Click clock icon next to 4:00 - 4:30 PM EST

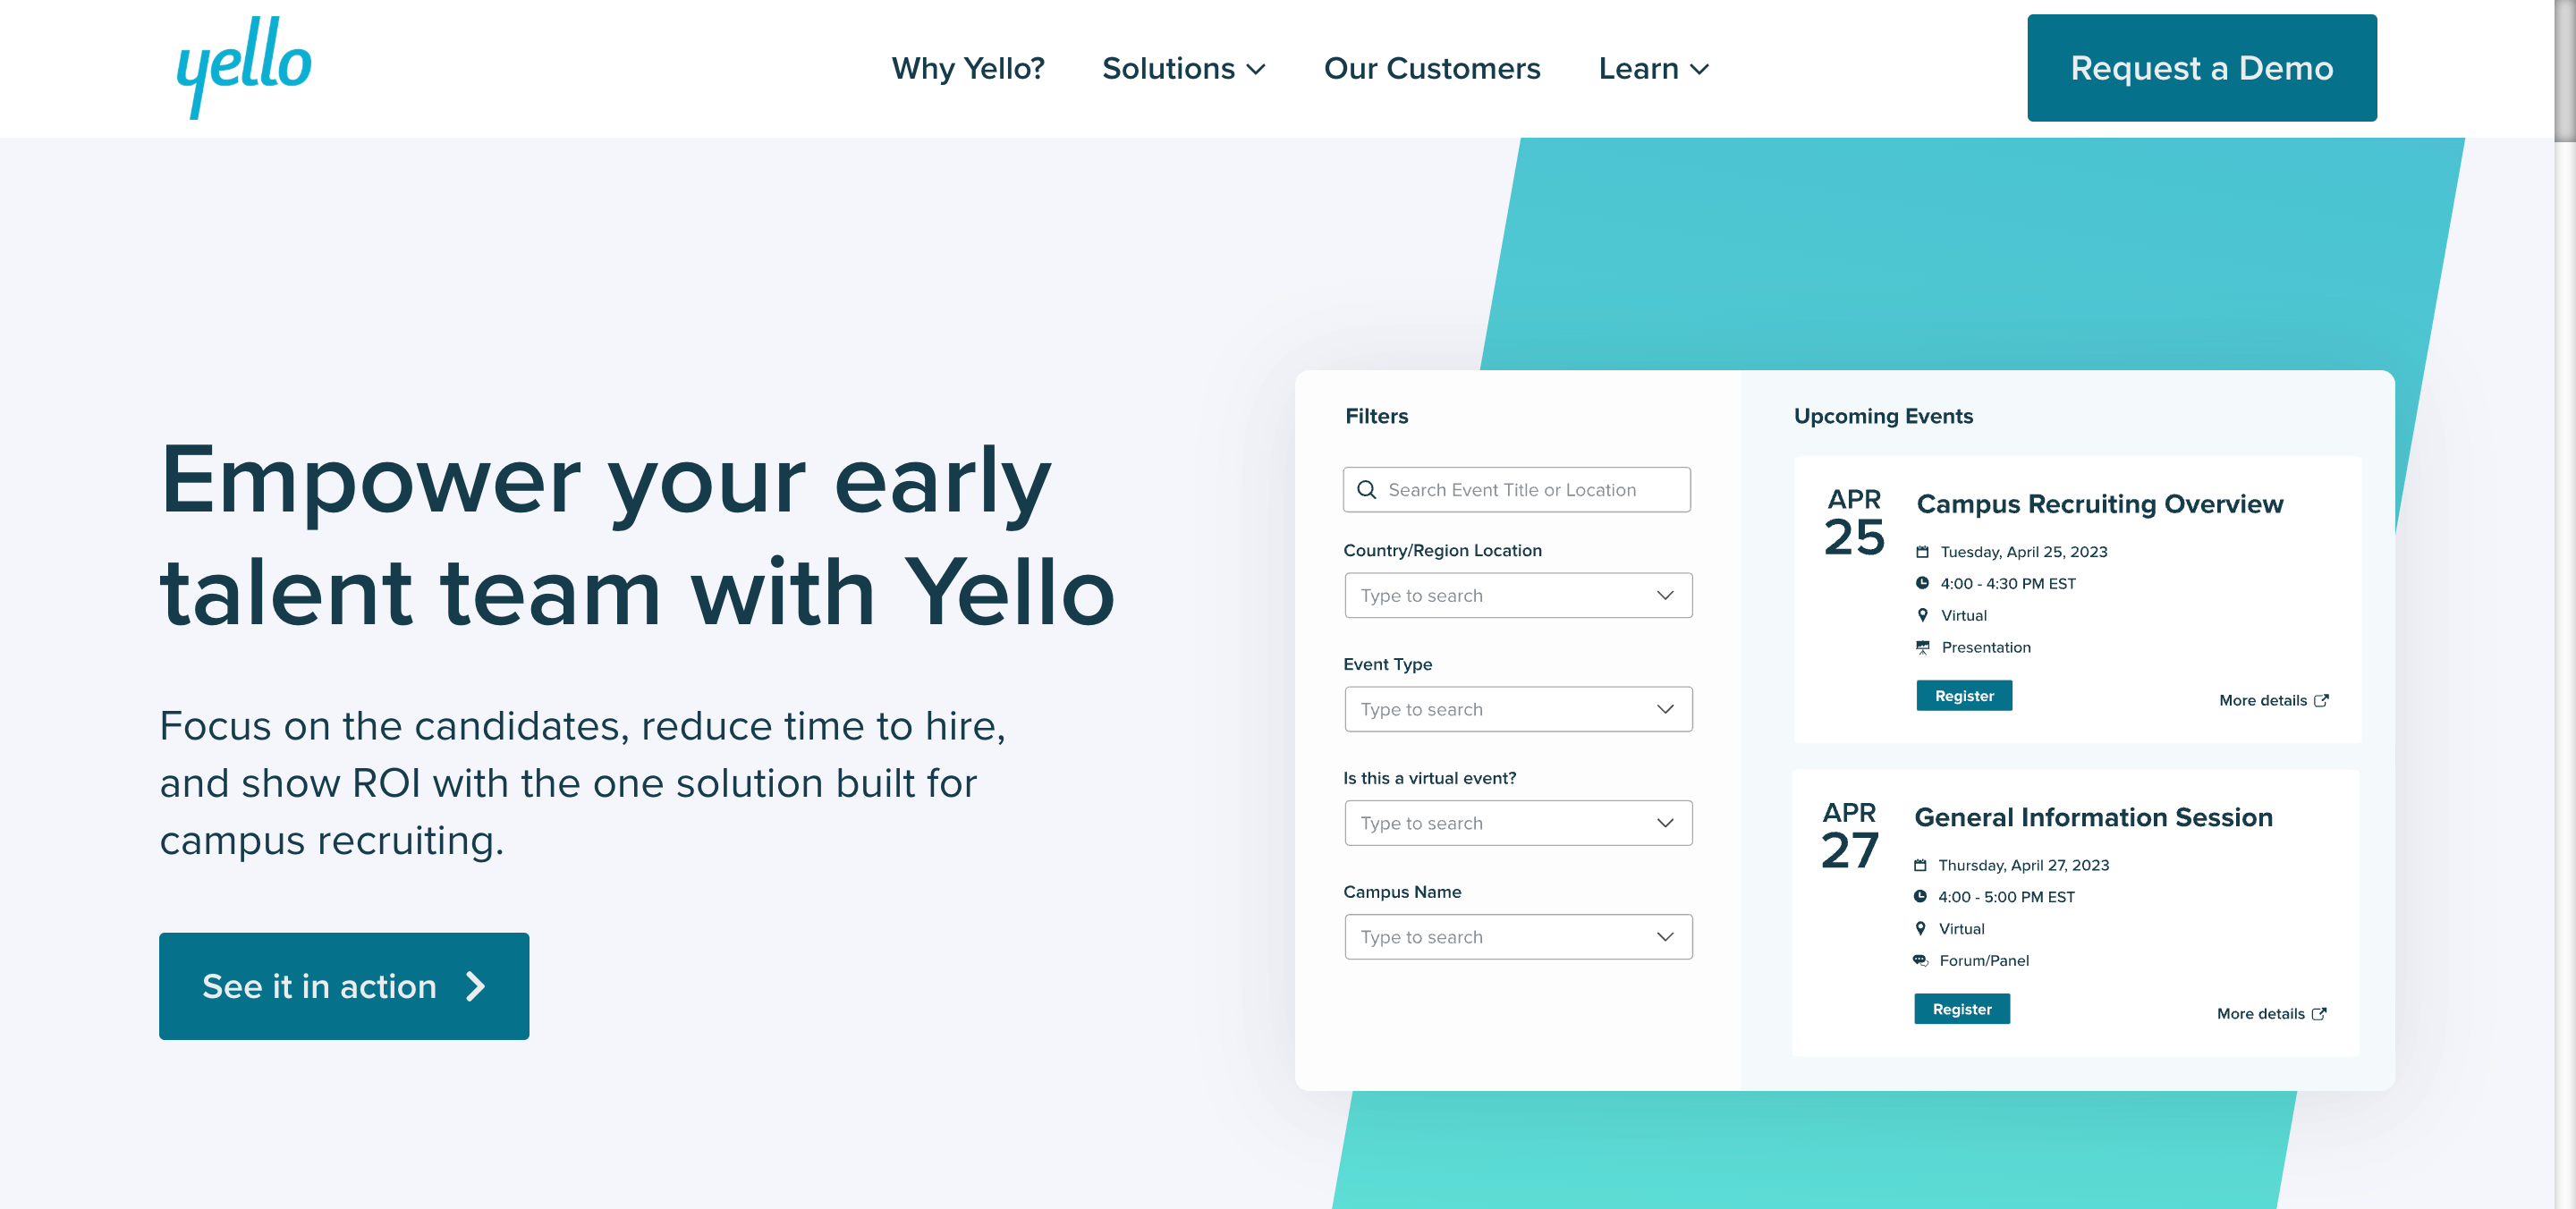(x=1922, y=583)
